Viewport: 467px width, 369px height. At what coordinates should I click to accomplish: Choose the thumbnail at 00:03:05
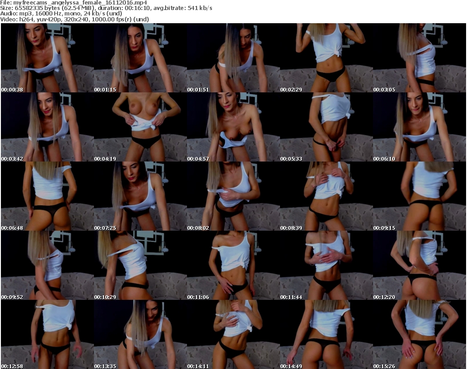click(419, 58)
